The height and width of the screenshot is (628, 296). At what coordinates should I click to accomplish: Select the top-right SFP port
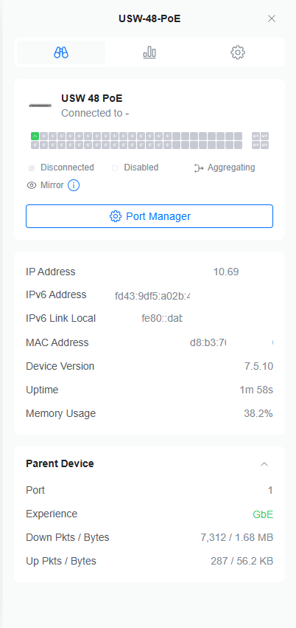pos(265,137)
